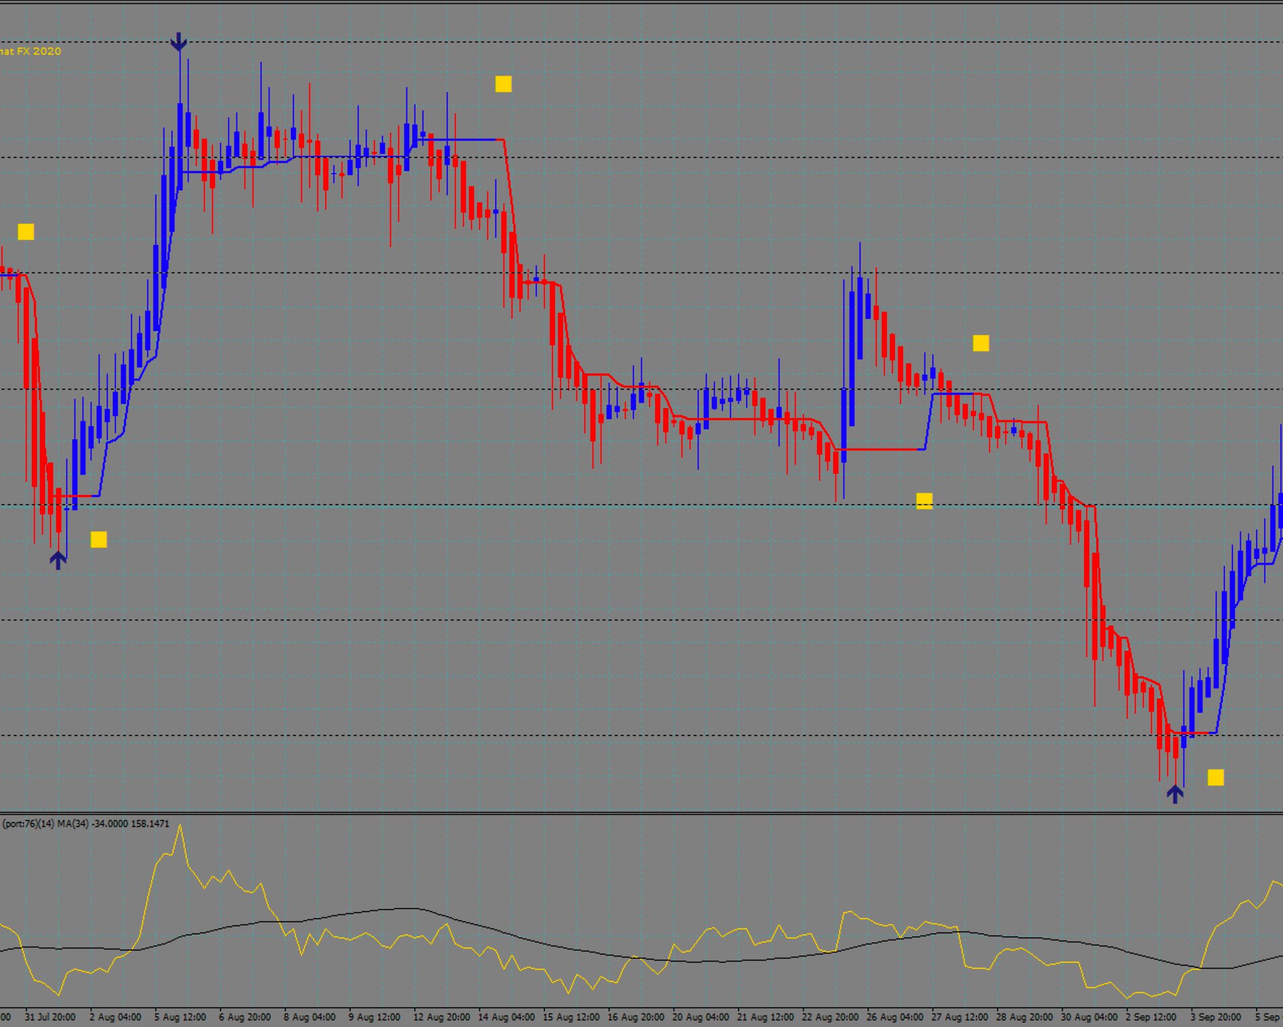Click the '16 Aug 20:00' time axis label
1283x1027 pixels.
coord(635,1017)
